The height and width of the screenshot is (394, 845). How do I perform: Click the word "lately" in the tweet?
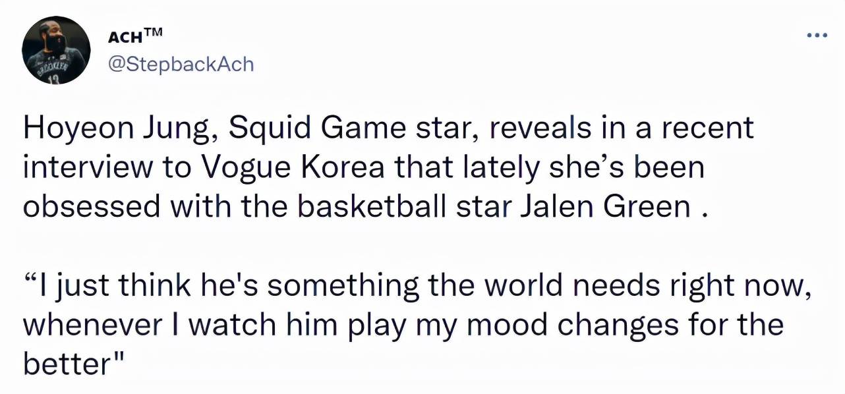[x=496, y=168]
